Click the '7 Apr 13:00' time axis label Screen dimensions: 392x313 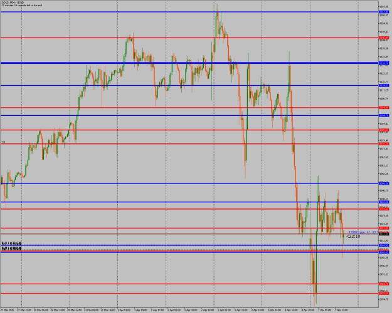pyautogui.click(x=341, y=310)
